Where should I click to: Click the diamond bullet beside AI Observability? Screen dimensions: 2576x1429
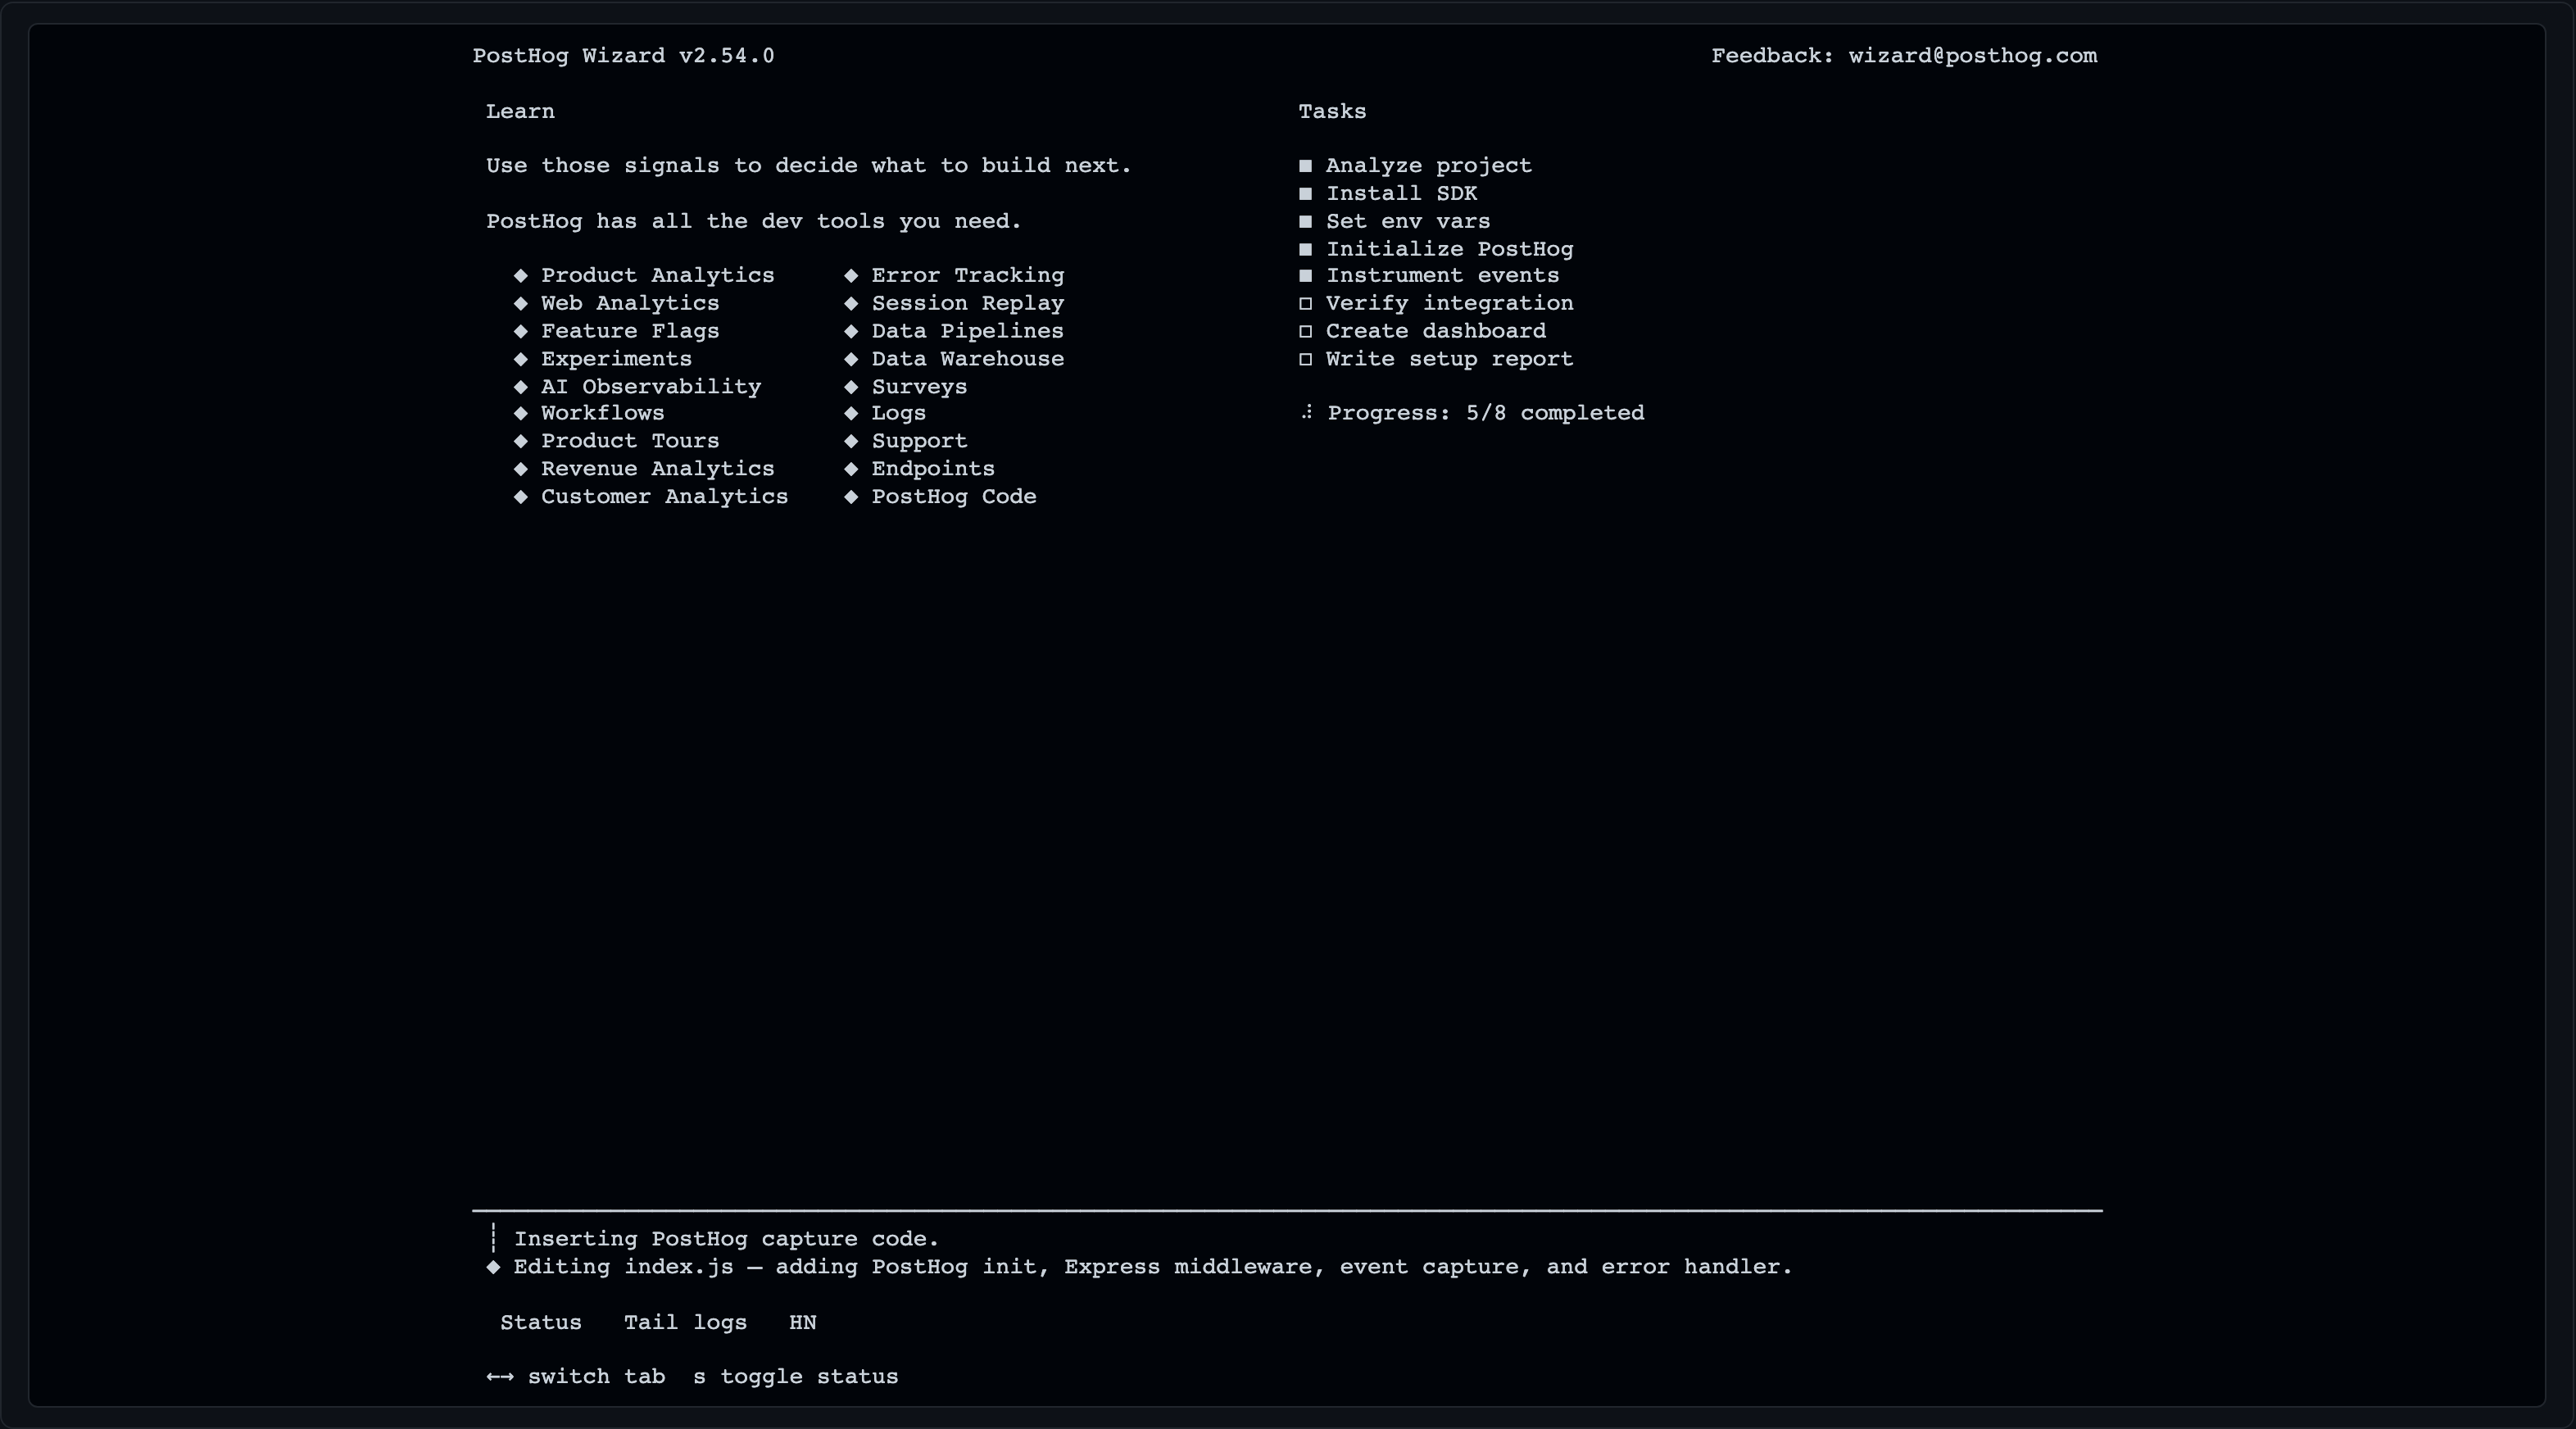(x=520, y=387)
